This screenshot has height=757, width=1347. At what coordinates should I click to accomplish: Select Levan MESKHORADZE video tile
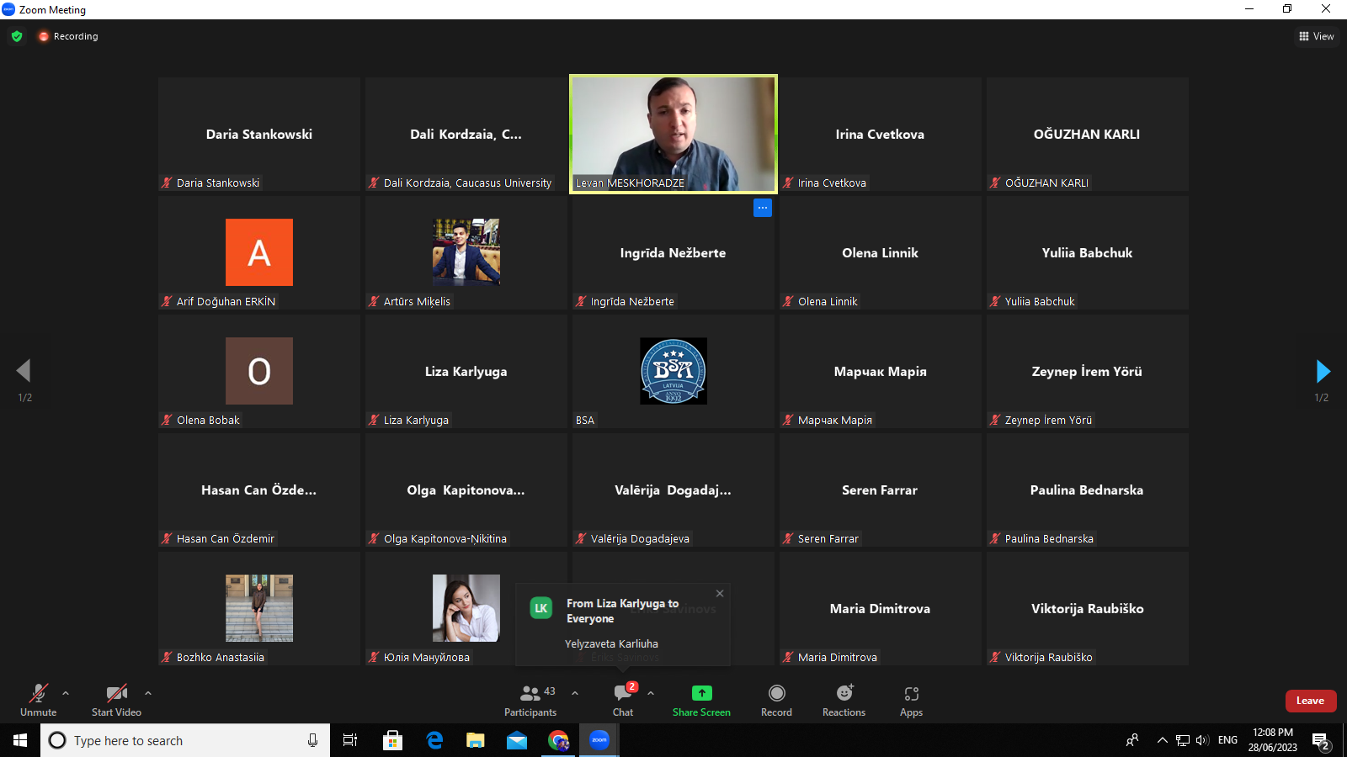(x=673, y=135)
